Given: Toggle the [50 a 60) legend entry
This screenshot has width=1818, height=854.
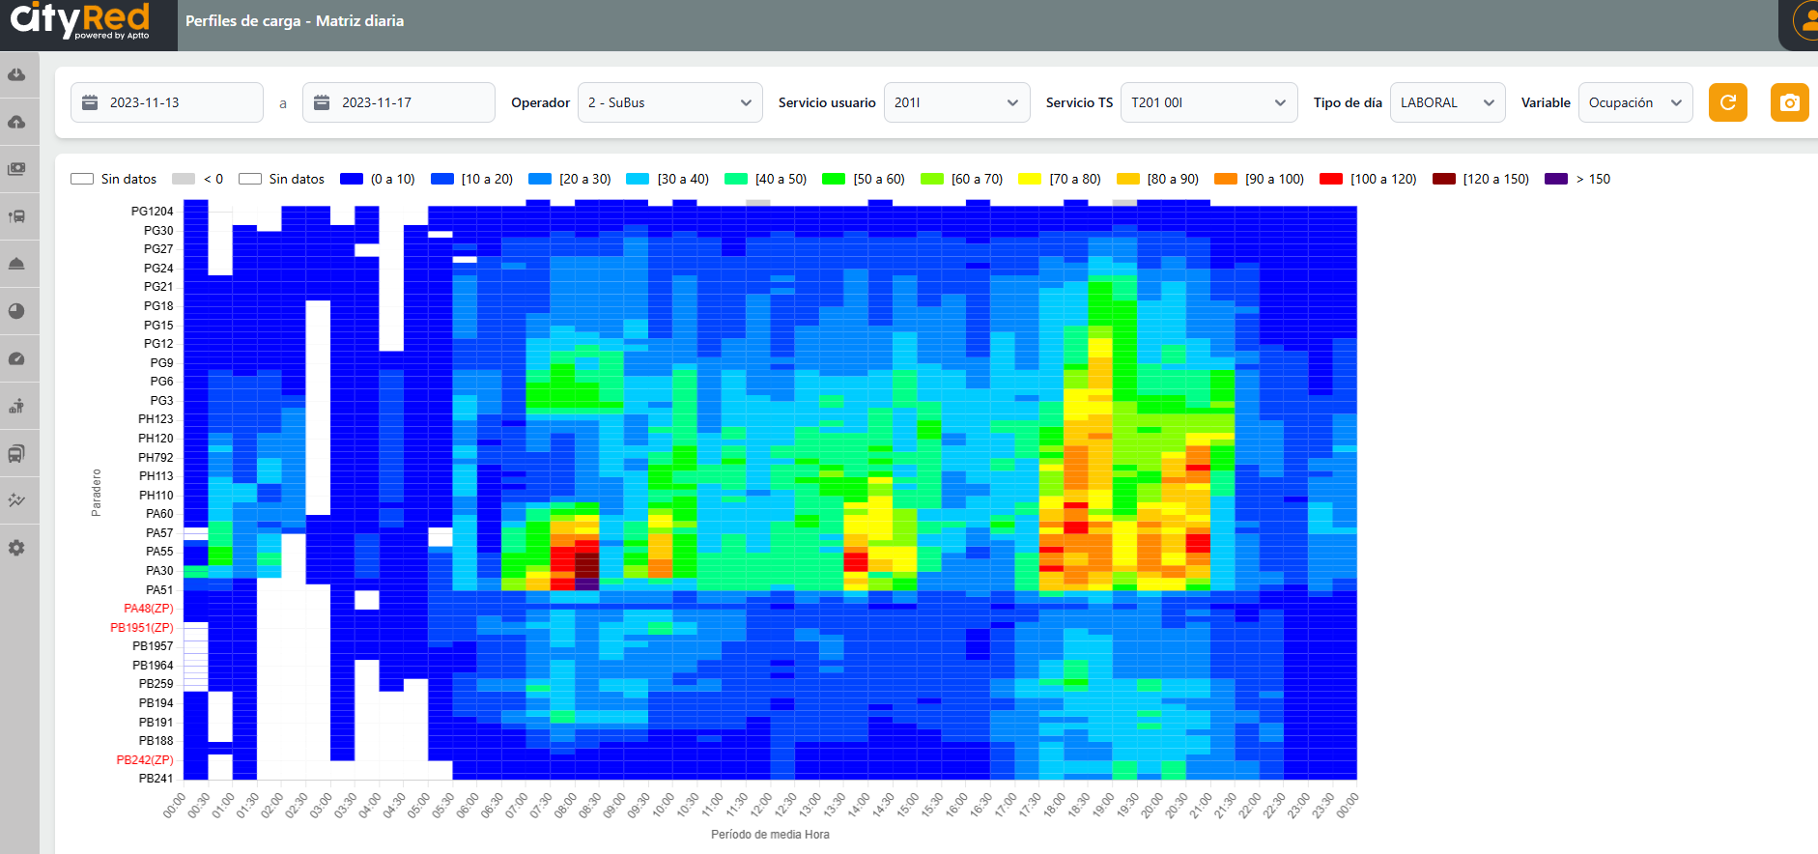Looking at the screenshot, I should 864,179.
